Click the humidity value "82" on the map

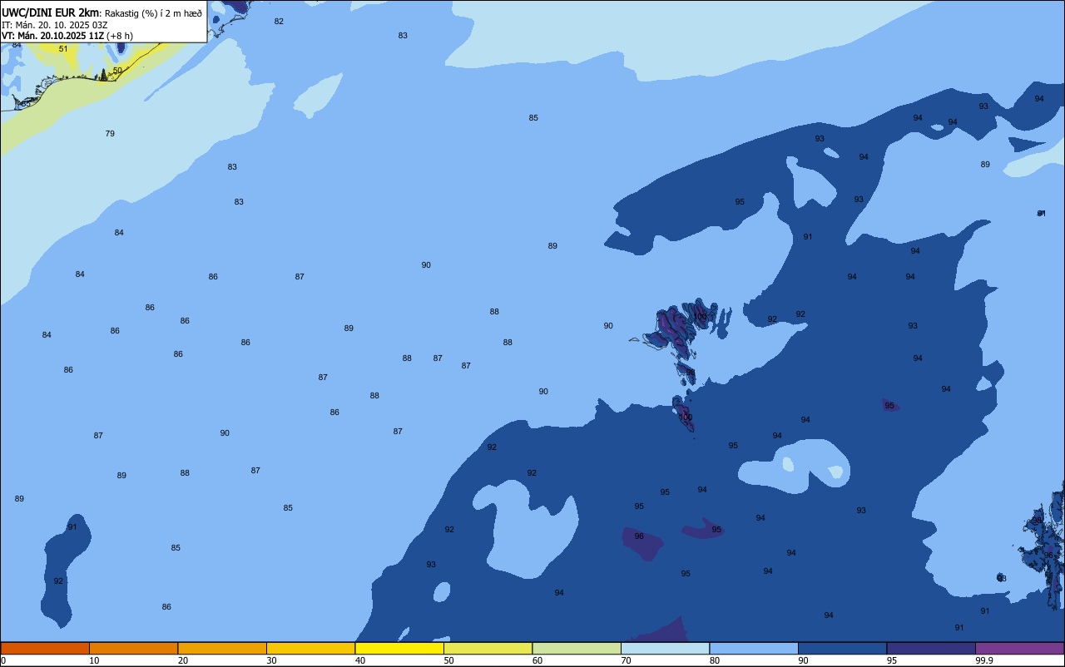click(x=279, y=22)
